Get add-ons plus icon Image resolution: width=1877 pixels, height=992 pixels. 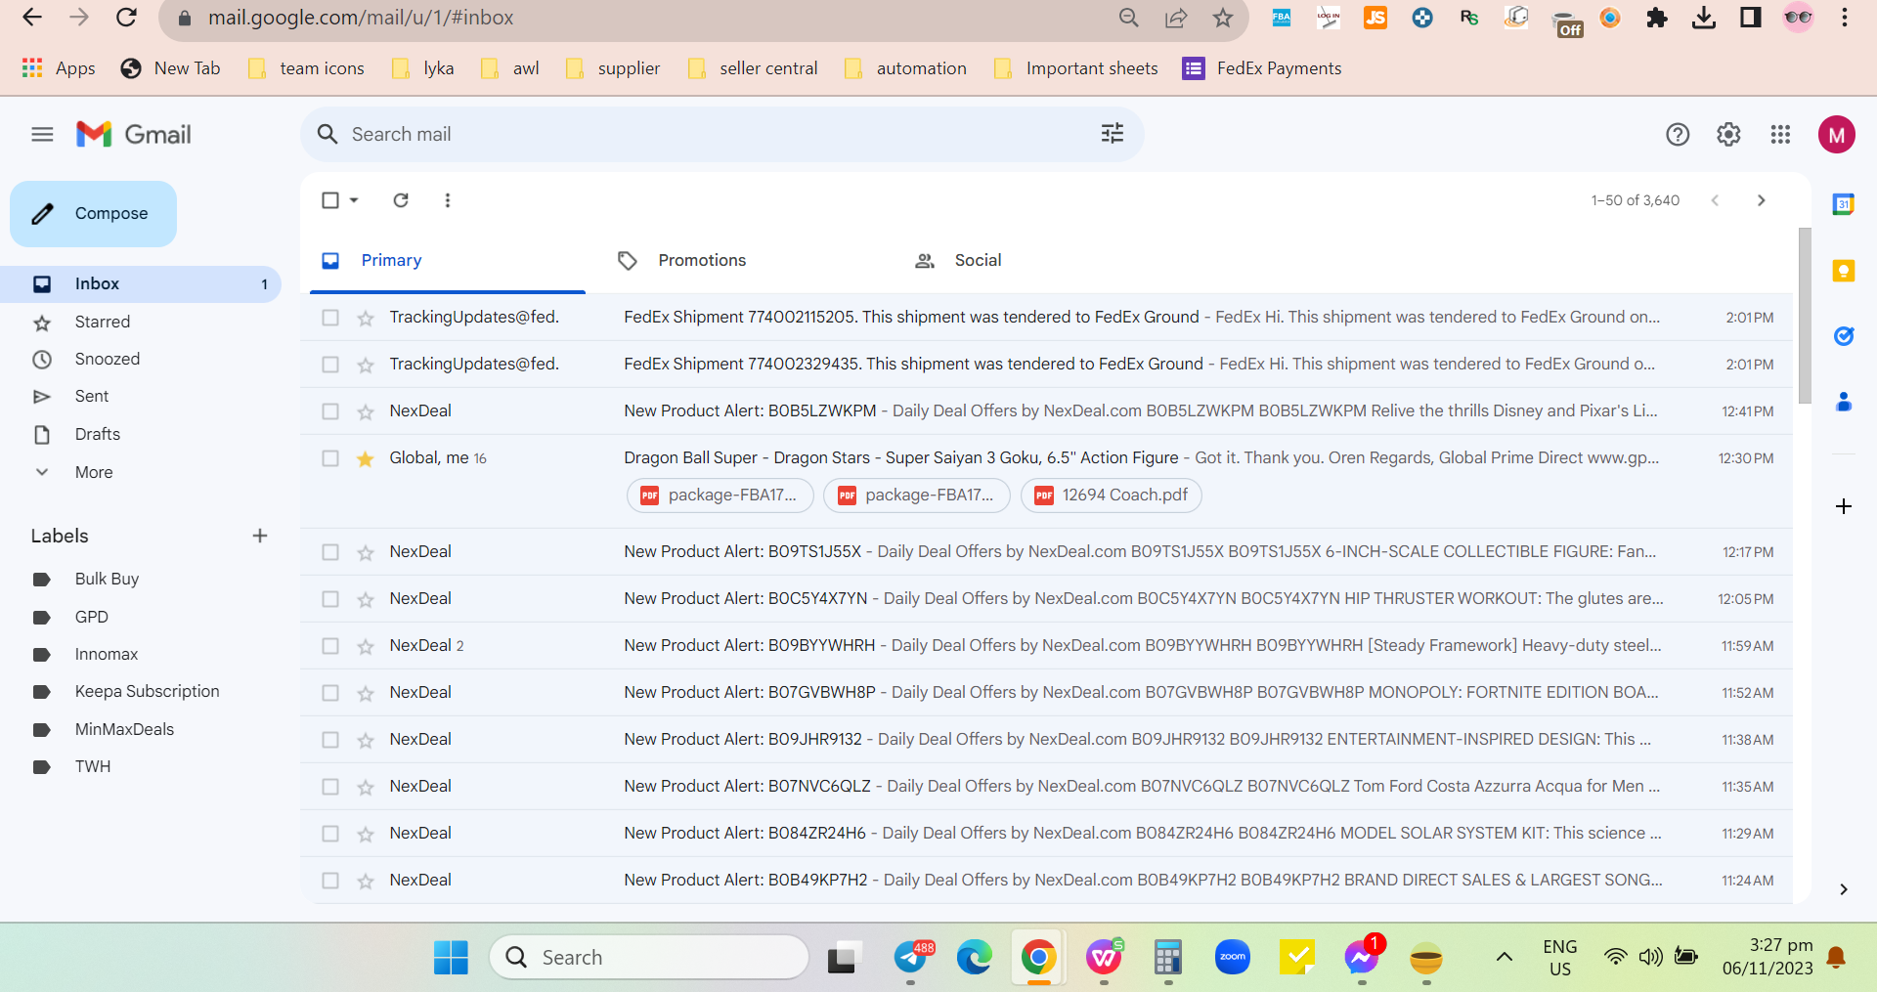(1844, 506)
